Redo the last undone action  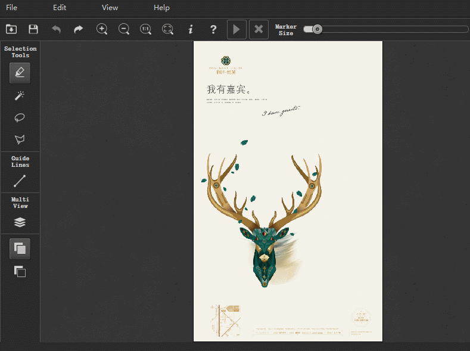79,29
